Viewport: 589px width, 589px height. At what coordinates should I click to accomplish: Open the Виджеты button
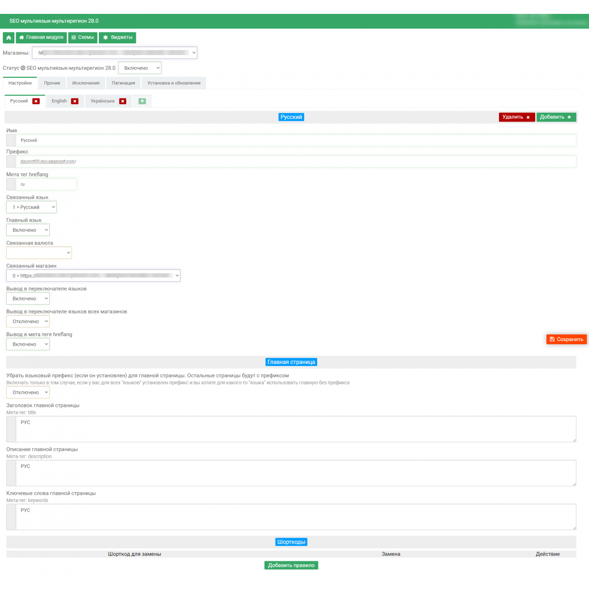point(117,37)
